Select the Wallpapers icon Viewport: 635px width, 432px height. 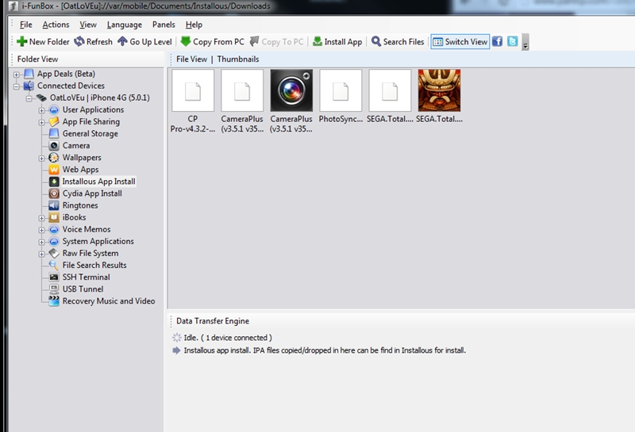54,158
